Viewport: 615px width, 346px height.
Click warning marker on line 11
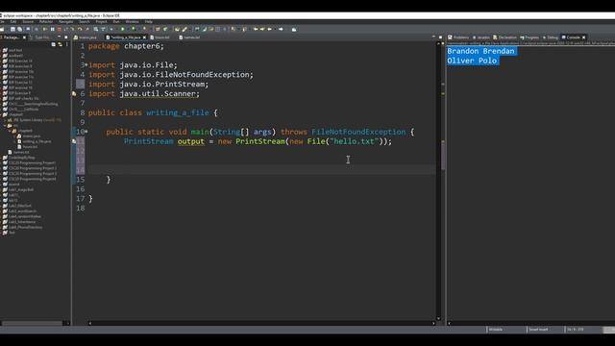[x=74, y=141]
